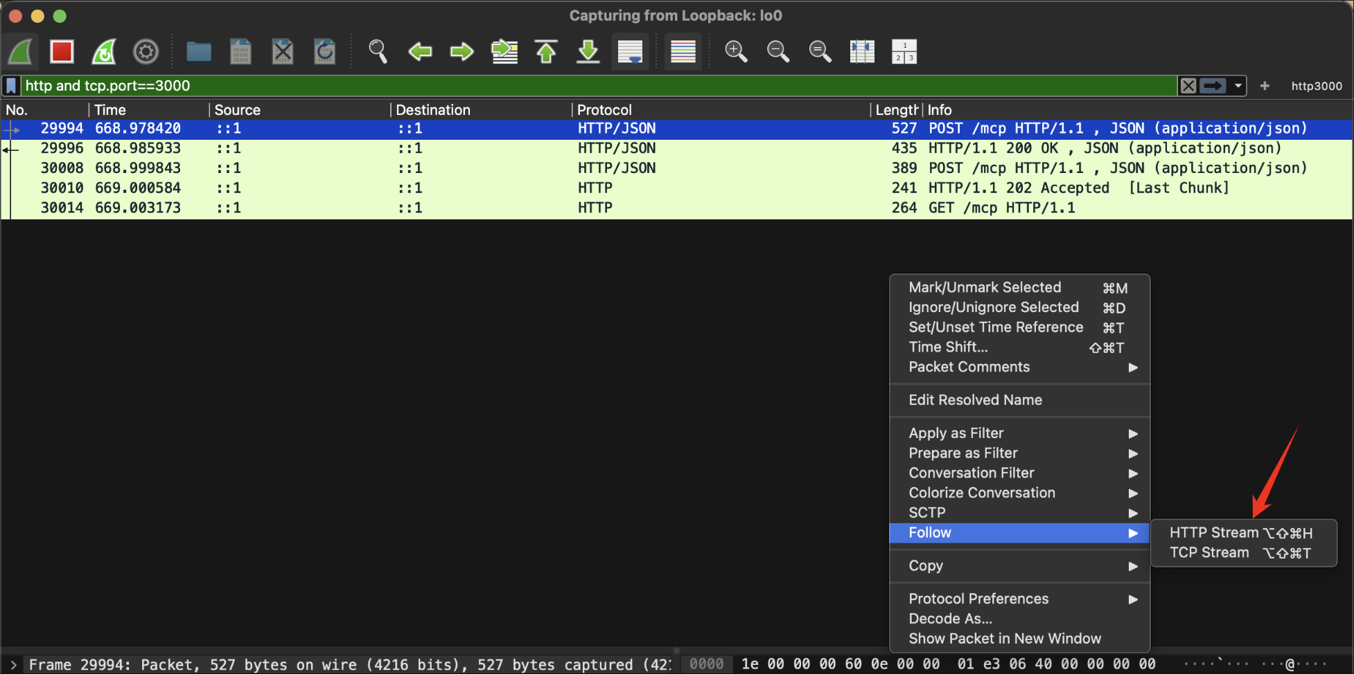The height and width of the screenshot is (674, 1354).
Task: Choose Show Packet in New Window
Action: click(x=1019, y=639)
